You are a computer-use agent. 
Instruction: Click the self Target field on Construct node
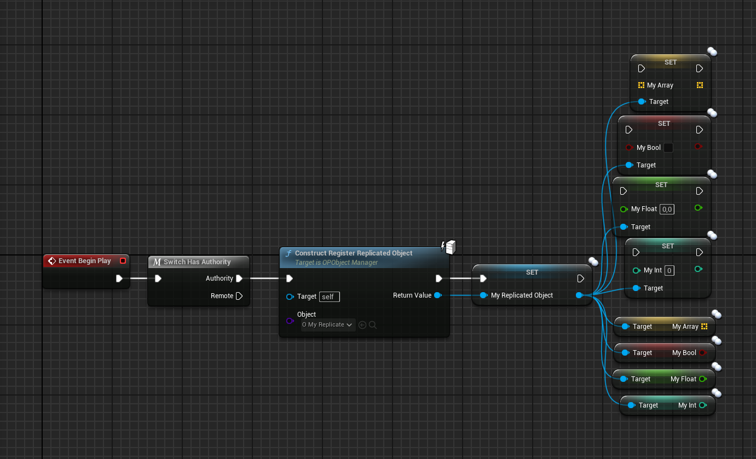[x=329, y=297]
